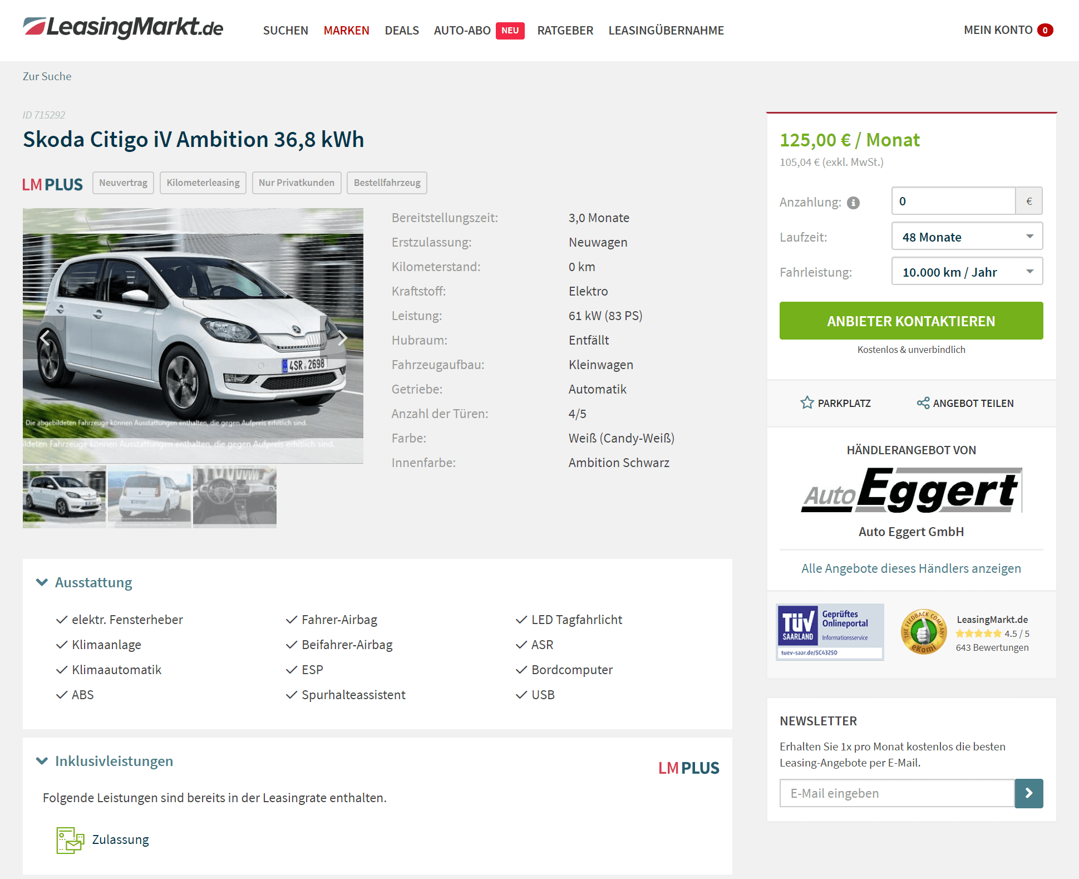Go back via Zur Suche link
1079x879 pixels.
click(x=47, y=76)
